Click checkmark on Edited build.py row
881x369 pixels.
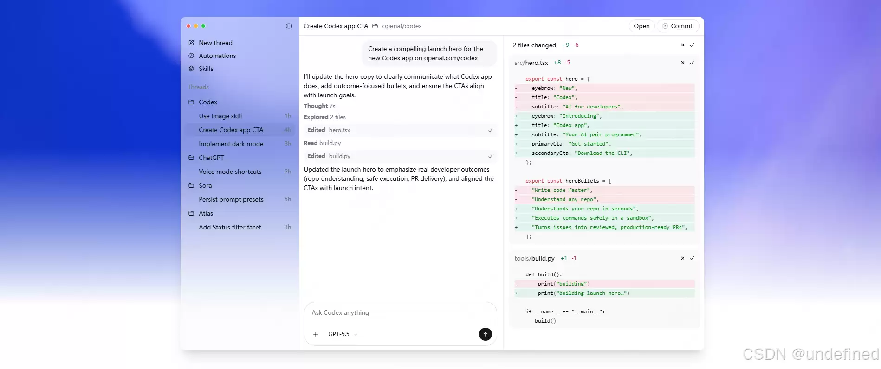490,156
